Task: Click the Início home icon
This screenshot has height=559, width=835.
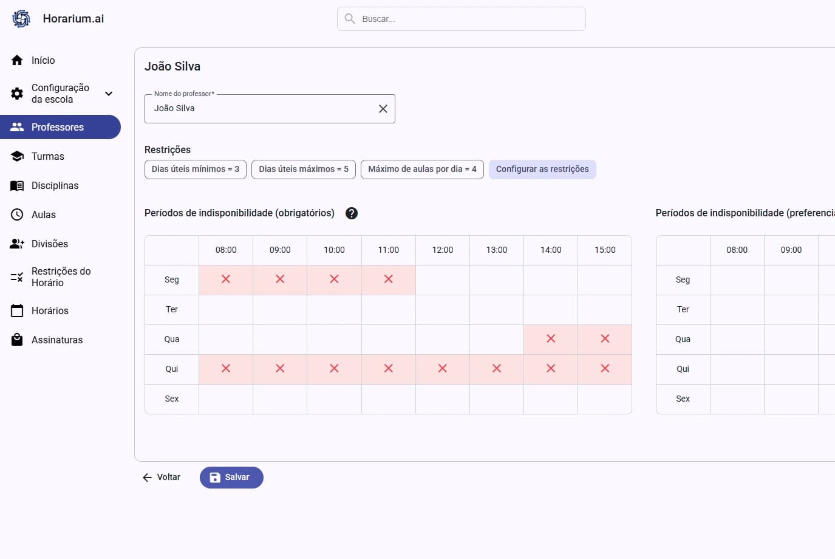Action: coord(17,60)
